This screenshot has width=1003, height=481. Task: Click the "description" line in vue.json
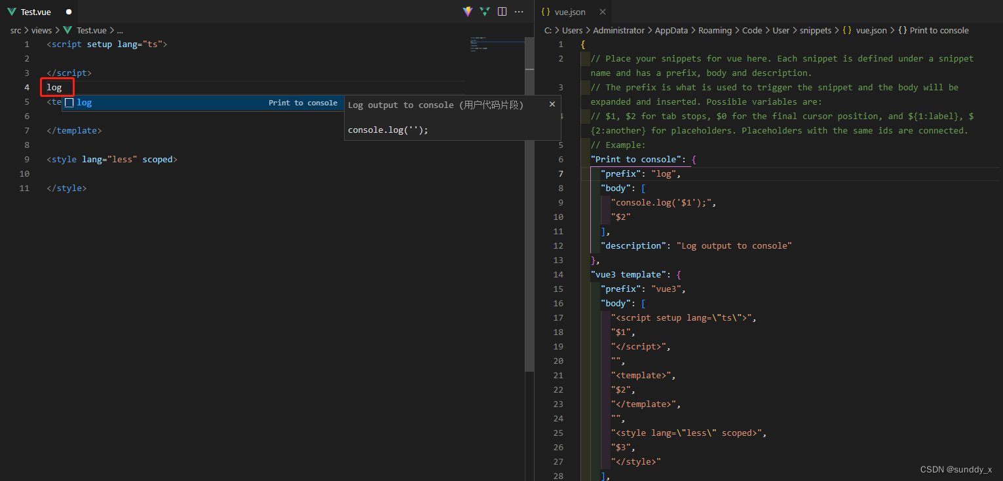coord(696,246)
